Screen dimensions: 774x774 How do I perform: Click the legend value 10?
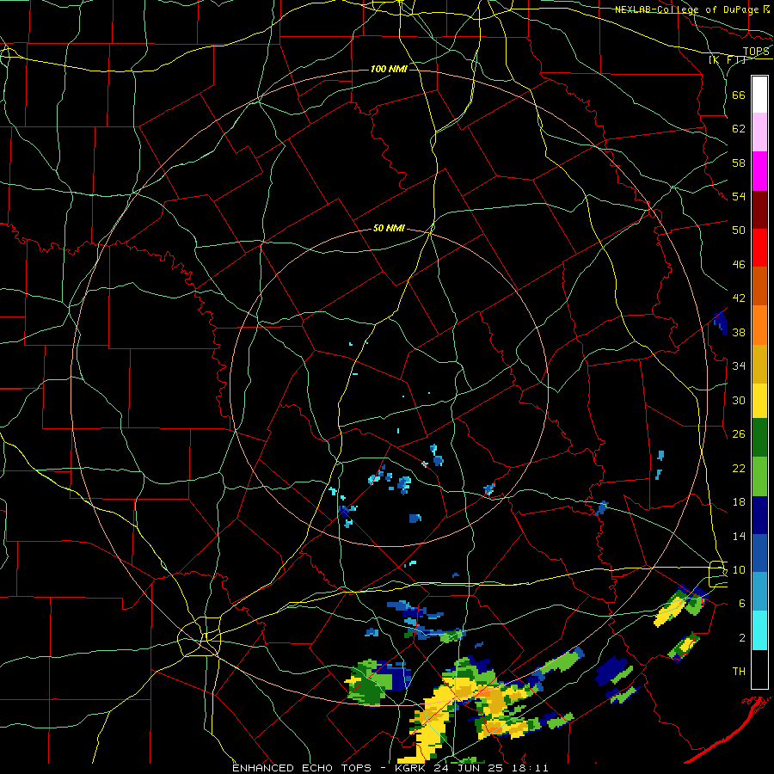point(739,570)
